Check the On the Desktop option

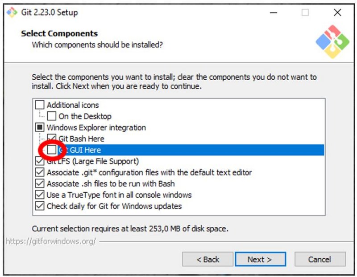[x=51, y=116]
